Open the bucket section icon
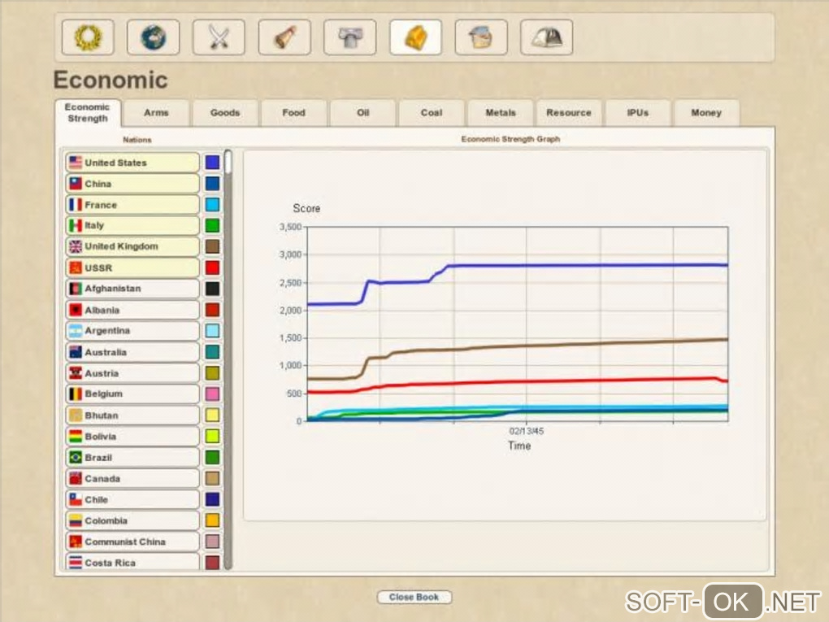The width and height of the screenshot is (829, 622). (x=481, y=37)
